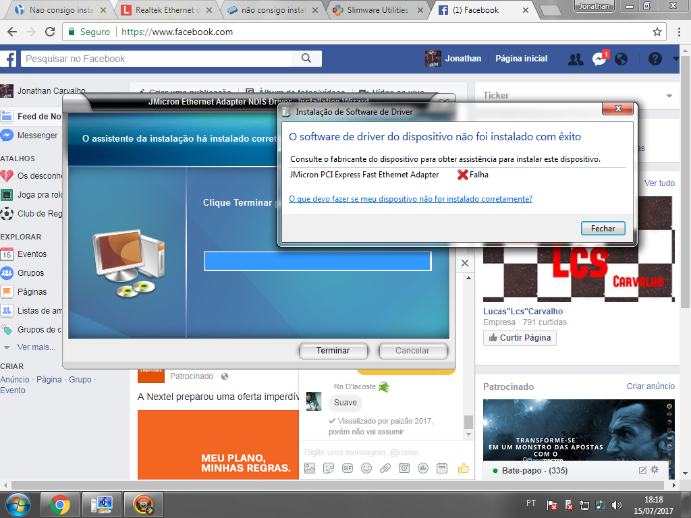Open chat settings gear in Bate-papo bar

pyautogui.click(x=655, y=469)
